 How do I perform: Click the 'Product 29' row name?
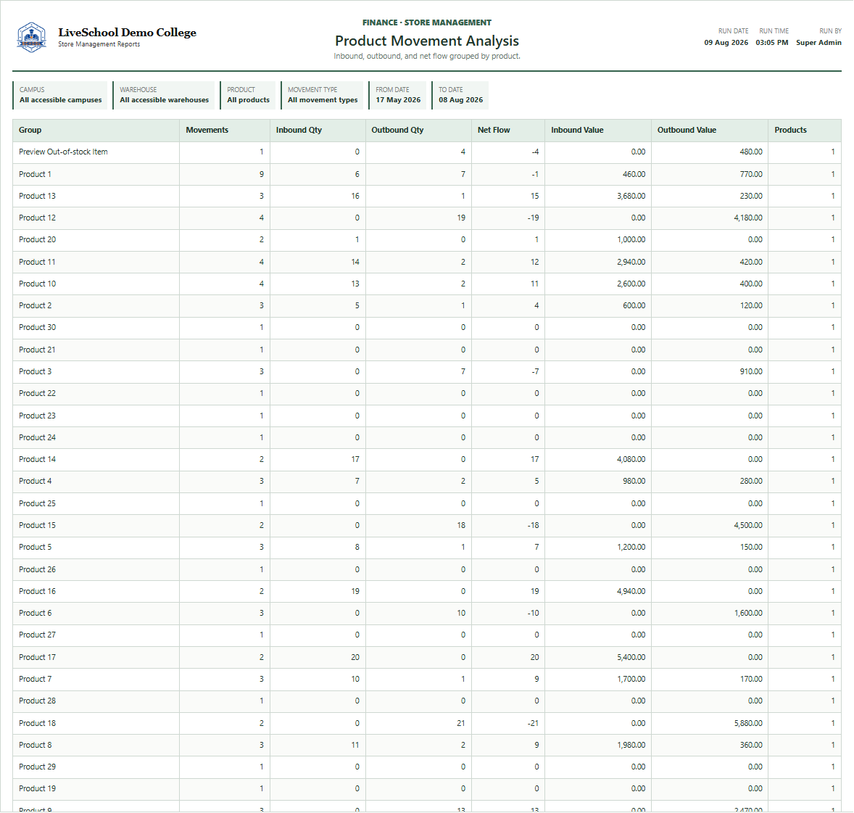pyautogui.click(x=37, y=767)
